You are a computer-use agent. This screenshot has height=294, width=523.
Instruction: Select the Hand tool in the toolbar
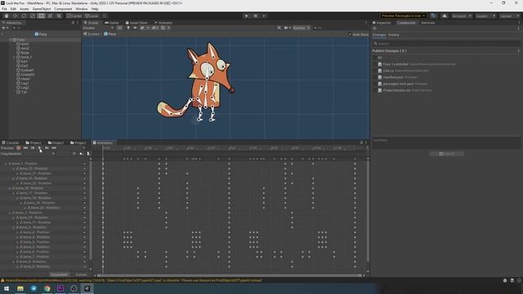click(7, 16)
